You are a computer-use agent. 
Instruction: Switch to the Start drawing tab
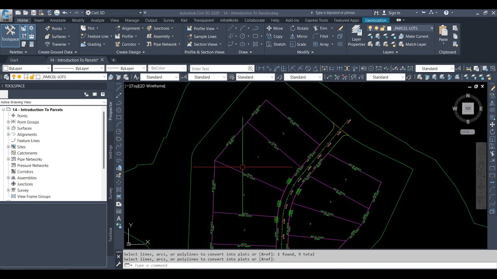[14, 60]
